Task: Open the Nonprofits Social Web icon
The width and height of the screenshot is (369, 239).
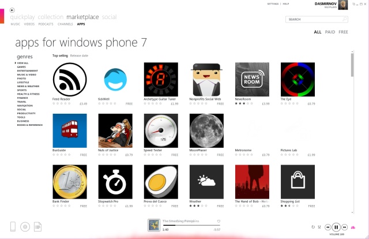Action: pyautogui.click(x=206, y=80)
